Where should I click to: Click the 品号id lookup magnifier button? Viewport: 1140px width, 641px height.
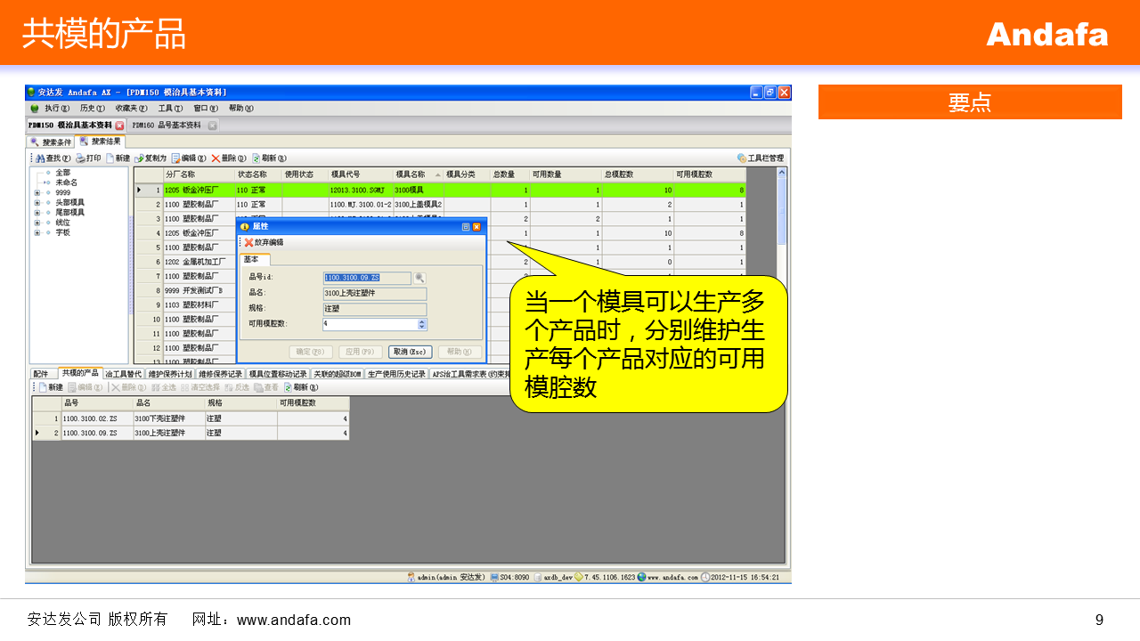coord(420,279)
